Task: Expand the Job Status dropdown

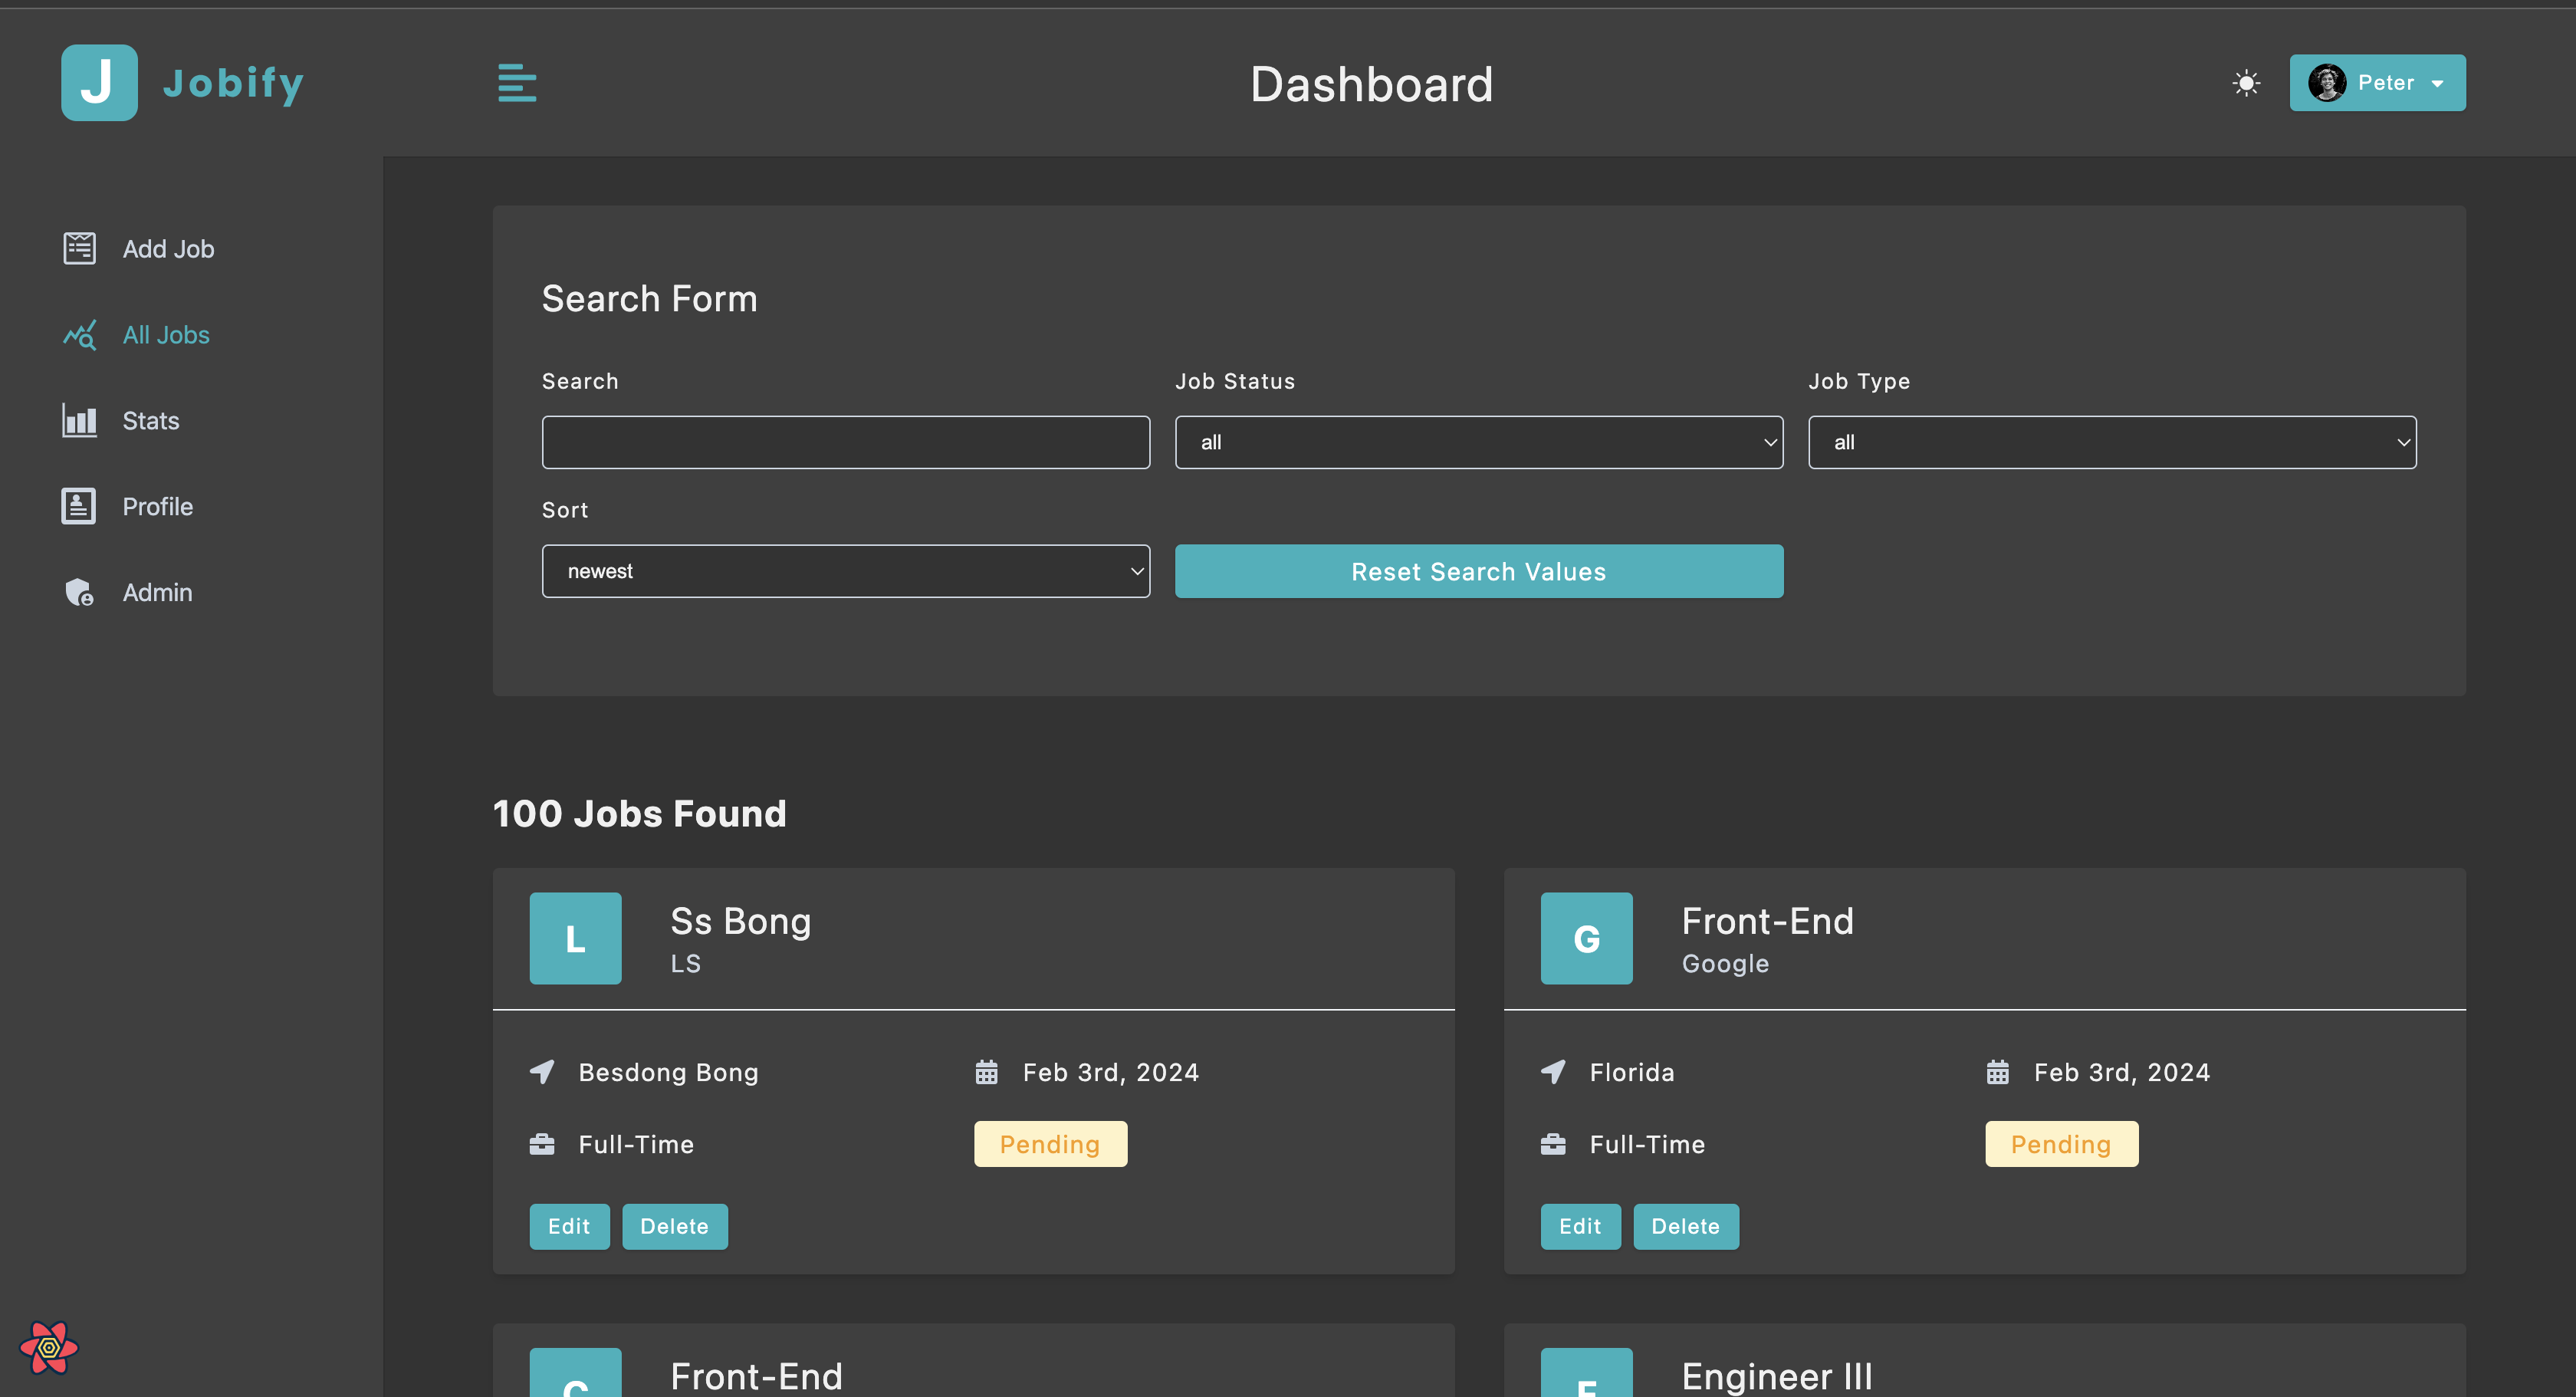Action: [x=1478, y=442]
